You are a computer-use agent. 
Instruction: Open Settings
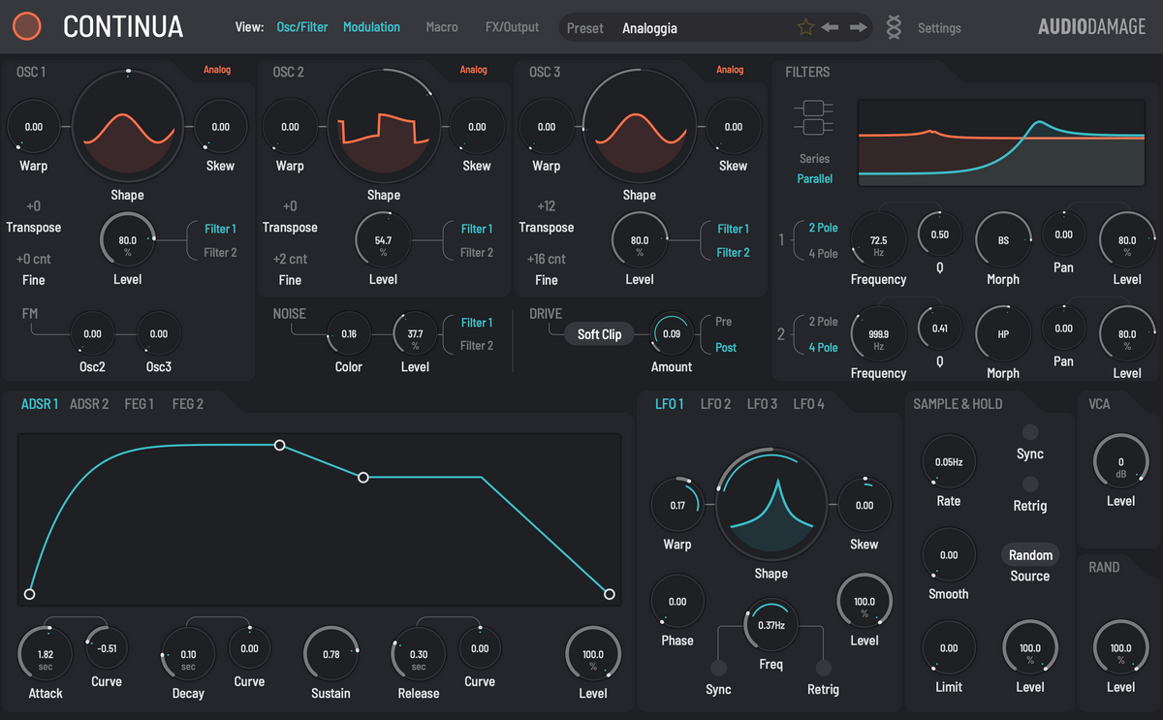tap(939, 28)
